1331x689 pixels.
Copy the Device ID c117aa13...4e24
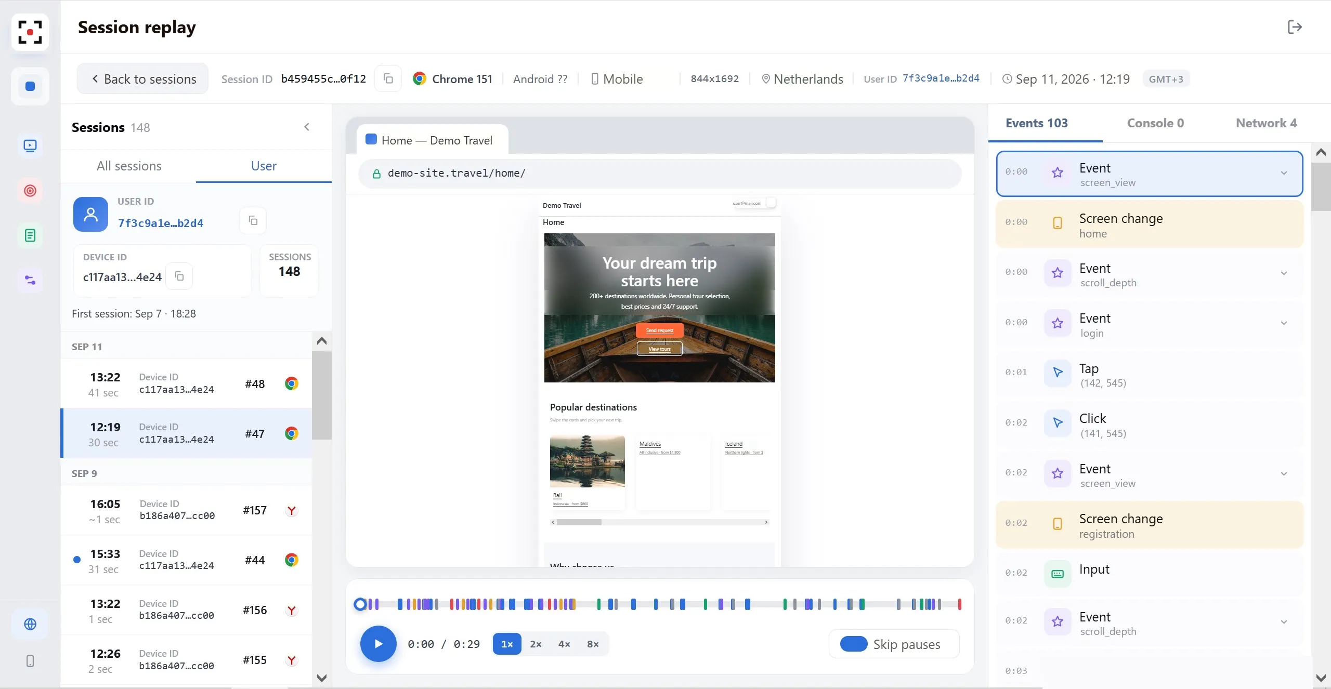(x=179, y=276)
